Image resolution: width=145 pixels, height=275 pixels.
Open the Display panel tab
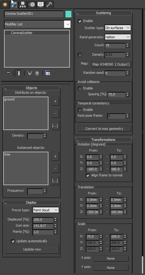40,5
